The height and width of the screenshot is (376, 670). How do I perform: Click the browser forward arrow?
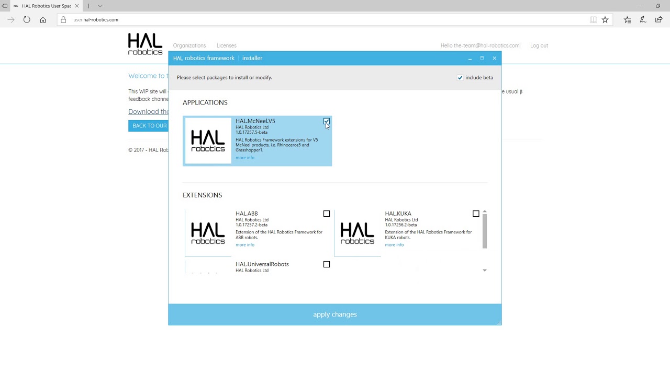click(x=10, y=20)
